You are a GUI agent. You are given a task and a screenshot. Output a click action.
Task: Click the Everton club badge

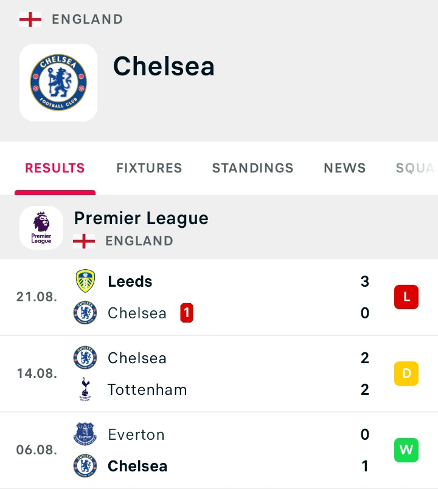point(85,434)
